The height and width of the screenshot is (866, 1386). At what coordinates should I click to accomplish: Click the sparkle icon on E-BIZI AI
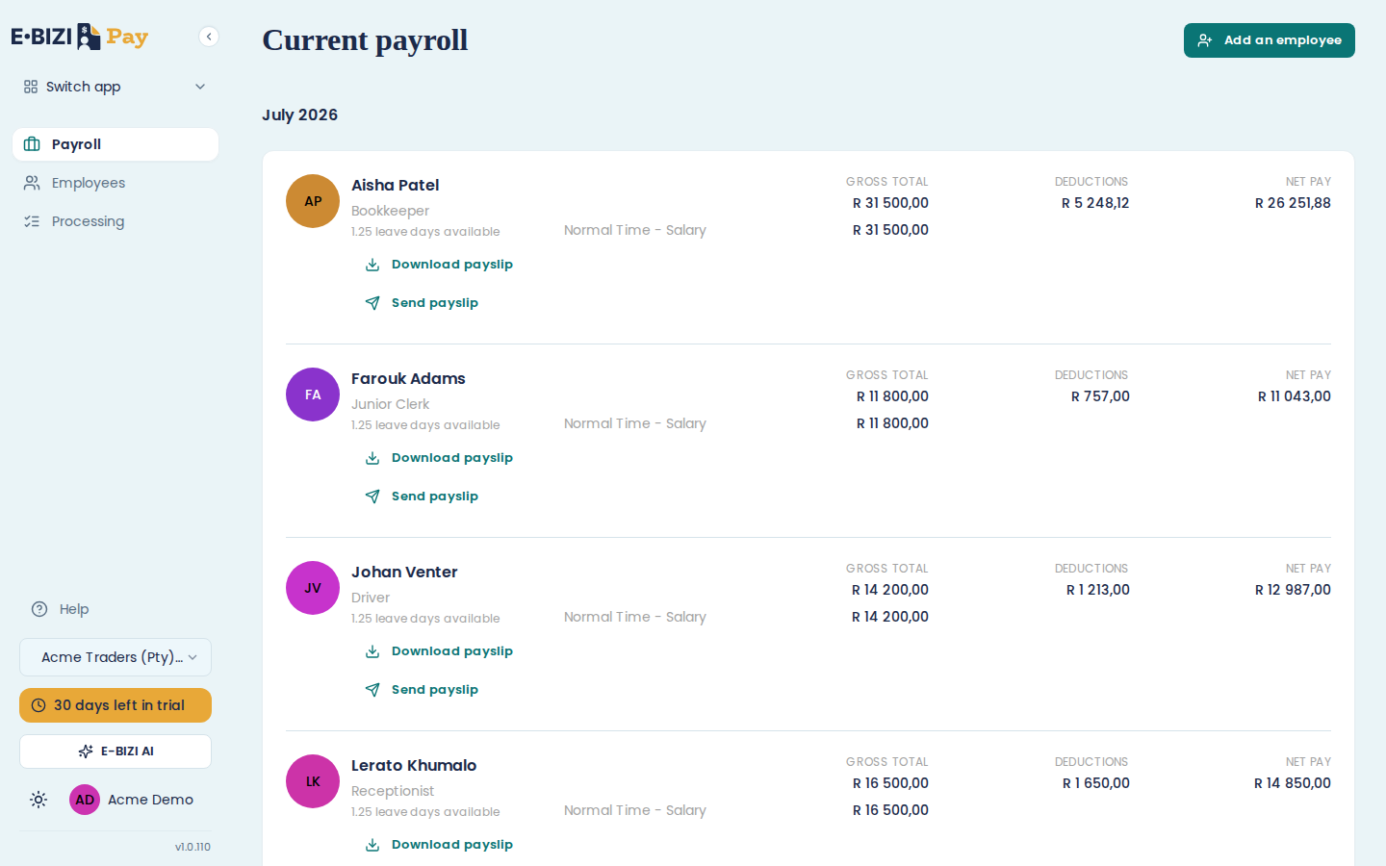[86, 751]
